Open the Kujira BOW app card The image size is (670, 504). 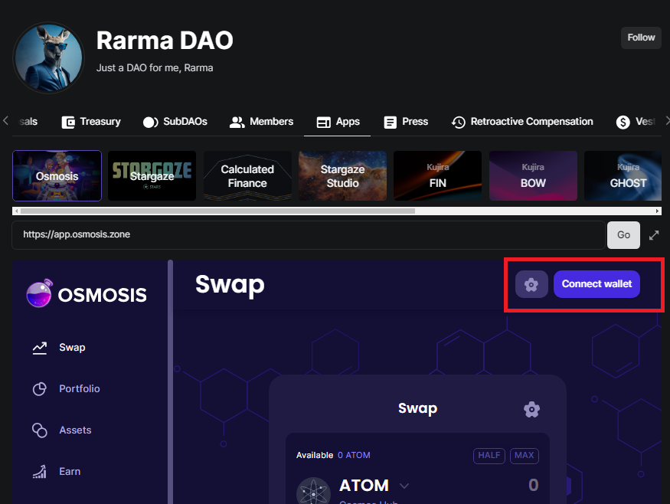coord(533,175)
